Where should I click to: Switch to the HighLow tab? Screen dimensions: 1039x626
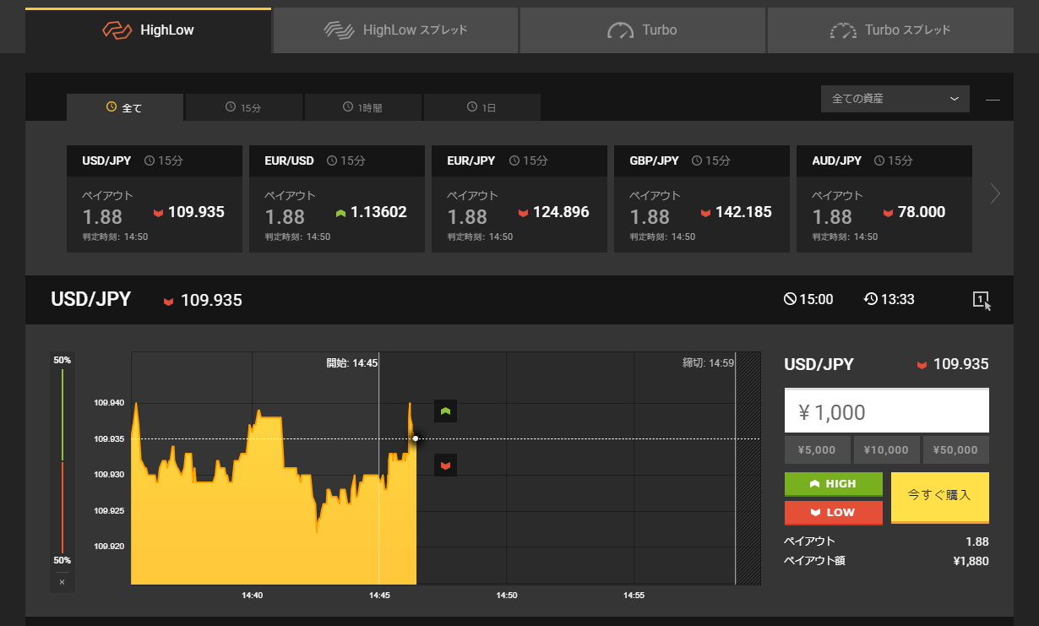click(x=148, y=30)
